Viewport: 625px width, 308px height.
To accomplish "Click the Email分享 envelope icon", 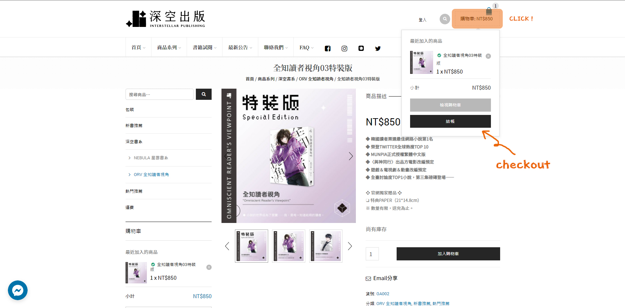I will tap(368, 278).
